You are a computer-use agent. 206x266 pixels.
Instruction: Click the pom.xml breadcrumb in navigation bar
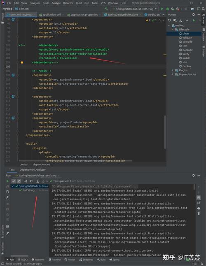click(x=22, y=9)
